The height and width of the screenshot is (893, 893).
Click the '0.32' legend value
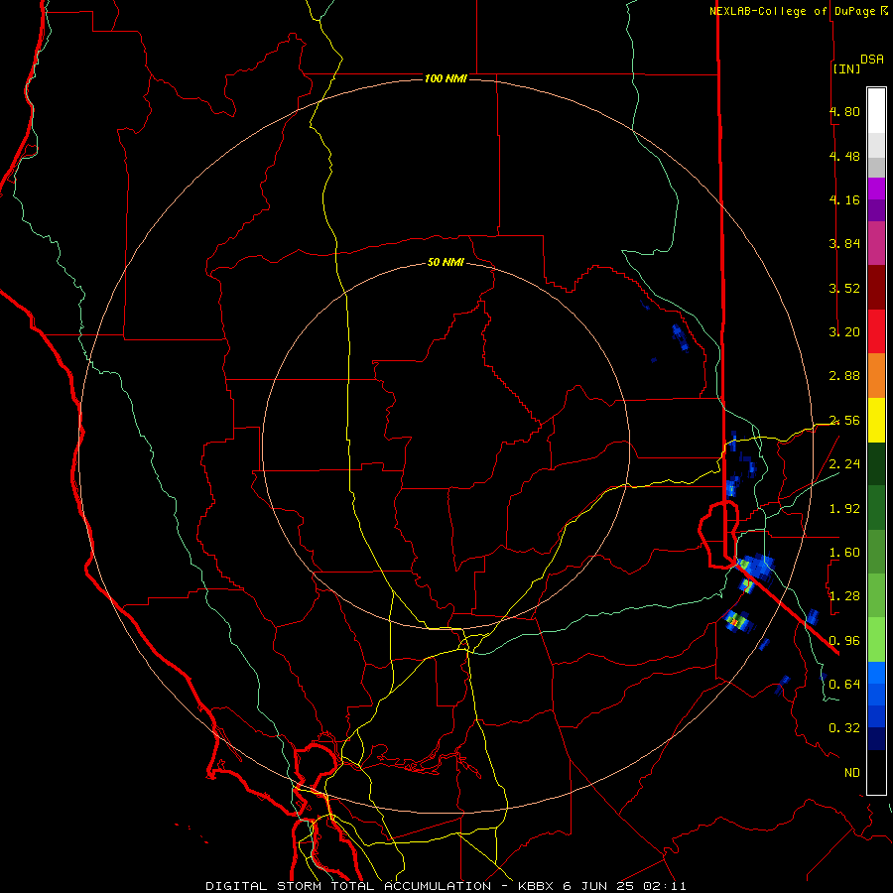845,728
